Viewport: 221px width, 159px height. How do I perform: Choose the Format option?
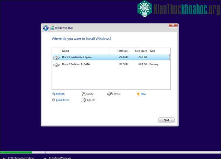(116, 94)
